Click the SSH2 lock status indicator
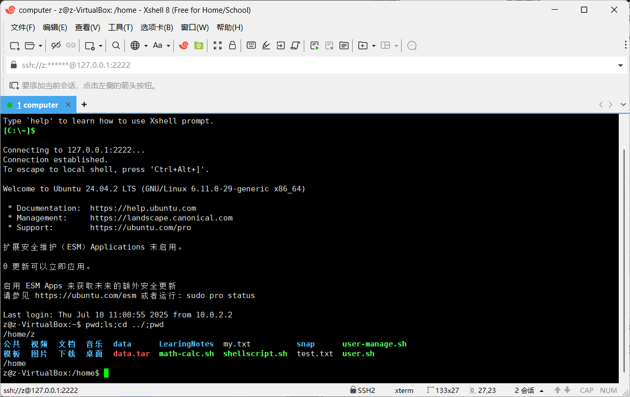 coord(362,390)
